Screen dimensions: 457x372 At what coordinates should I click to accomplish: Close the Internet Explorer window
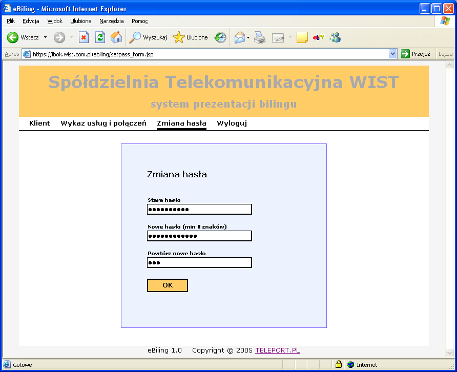(449, 9)
